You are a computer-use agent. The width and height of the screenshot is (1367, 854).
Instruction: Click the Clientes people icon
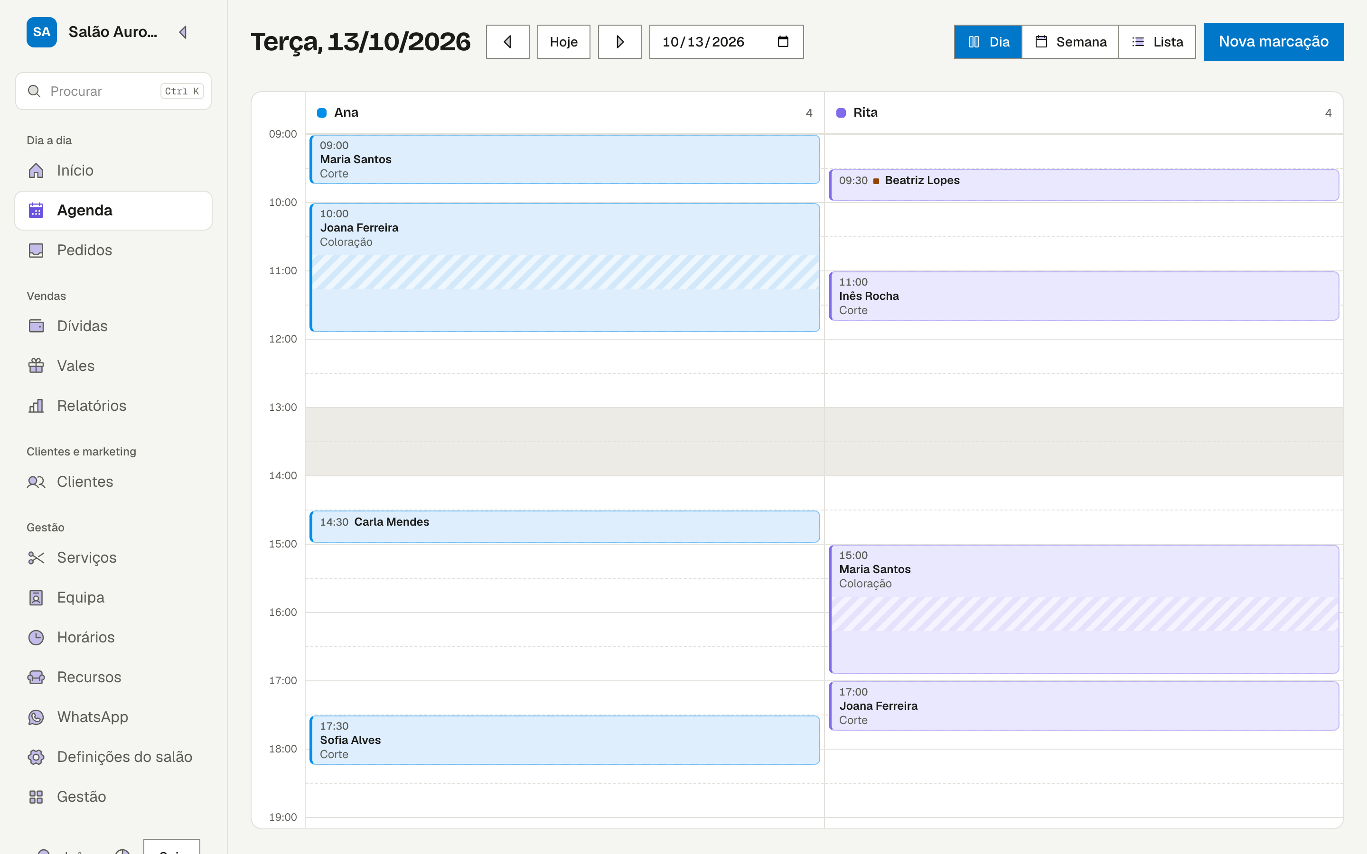tap(36, 482)
